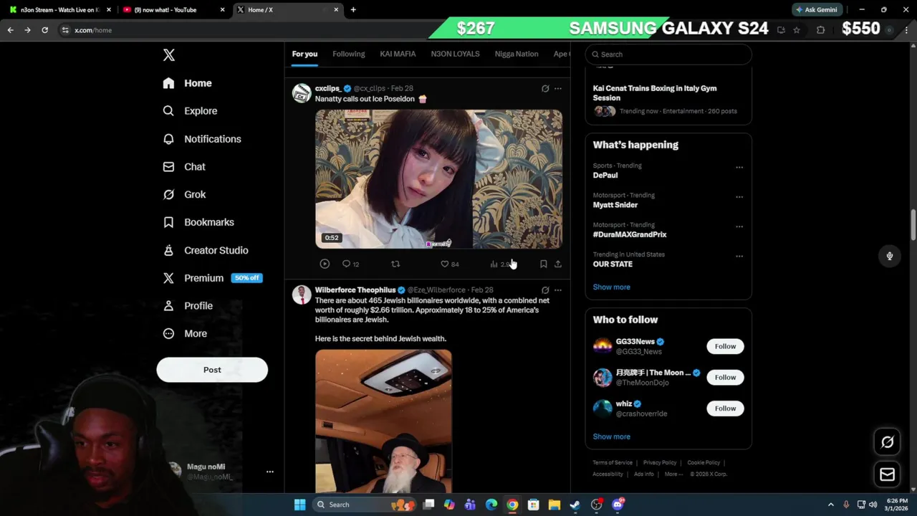Screen dimensions: 917x516
Task: Open File Explorer from the taskbar
Action: (554, 505)
